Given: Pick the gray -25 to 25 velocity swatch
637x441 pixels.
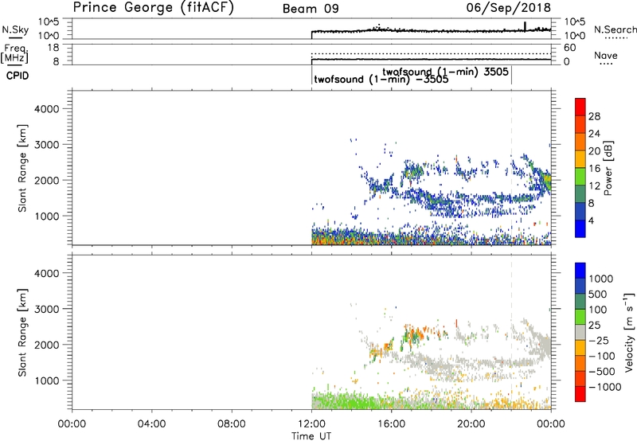Looking at the screenshot, I should coord(580,333).
